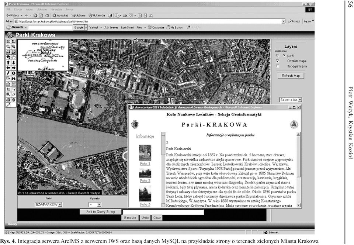Toggle the overview map tool
354x245 pixels.
[14, 41]
